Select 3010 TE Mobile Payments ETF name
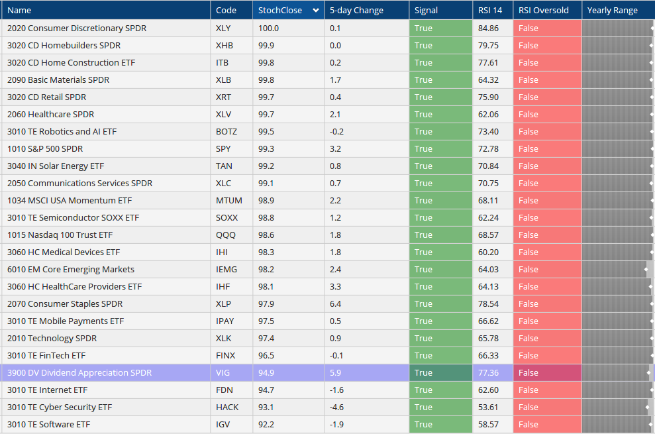 click(x=66, y=321)
